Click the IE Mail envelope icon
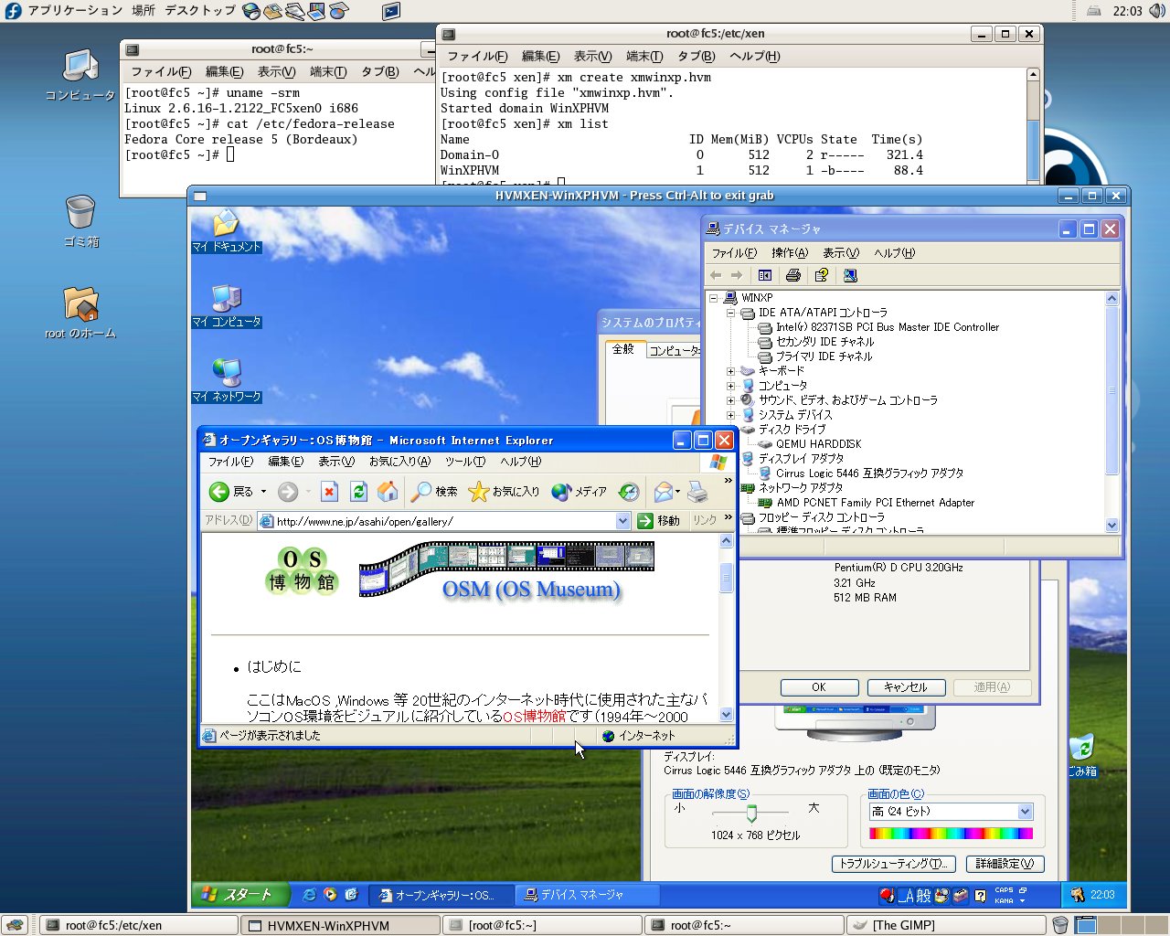The height and width of the screenshot is (936, 1170). pyautogui.click(x=664, y=492)
